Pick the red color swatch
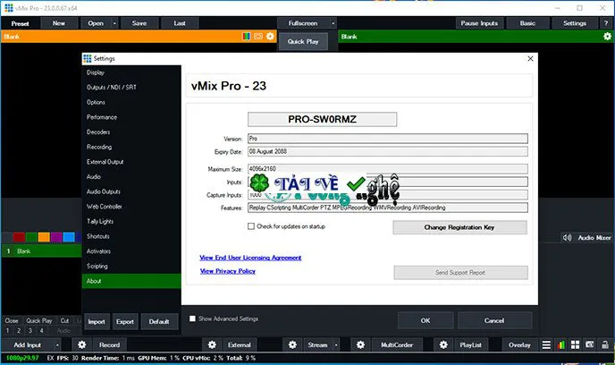This screenshot has height=365, width=615. 19,237
